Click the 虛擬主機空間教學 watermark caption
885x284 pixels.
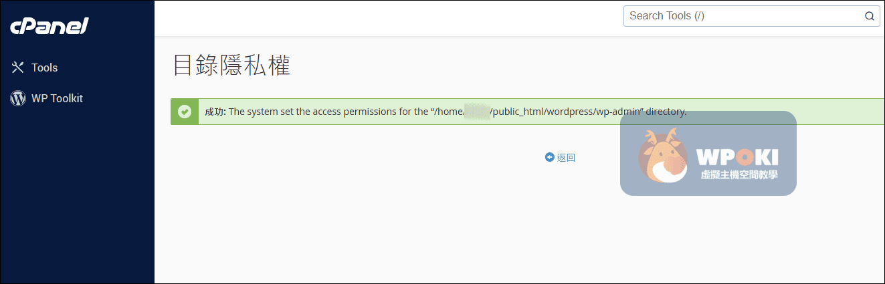point(739,175)
